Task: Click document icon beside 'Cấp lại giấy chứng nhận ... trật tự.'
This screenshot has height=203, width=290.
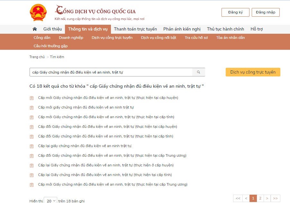Action: pyautogui.click(x=32, y=146)
